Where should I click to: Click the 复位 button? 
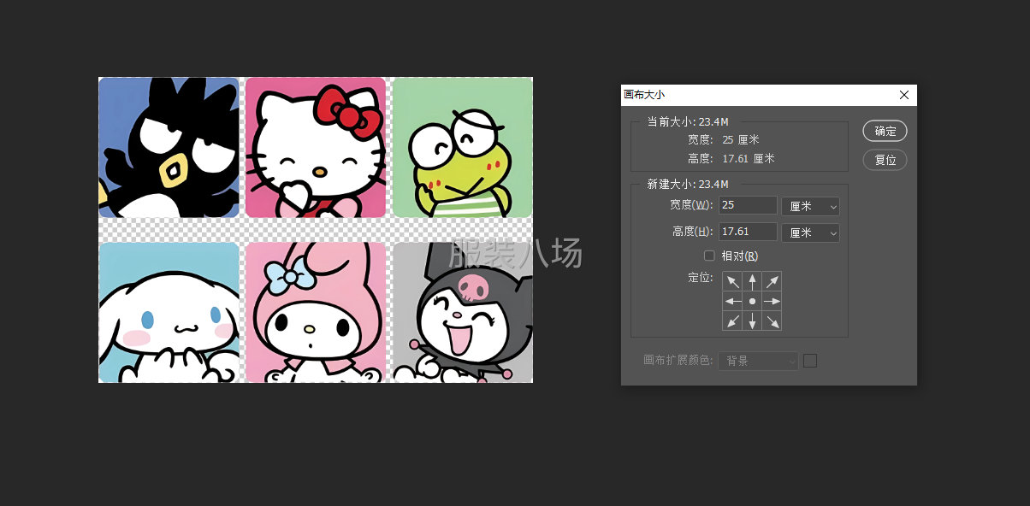(885, 160)
